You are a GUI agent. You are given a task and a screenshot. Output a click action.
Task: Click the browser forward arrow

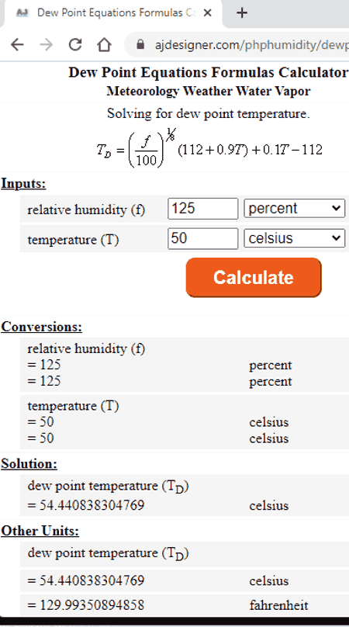click(47, 44)
